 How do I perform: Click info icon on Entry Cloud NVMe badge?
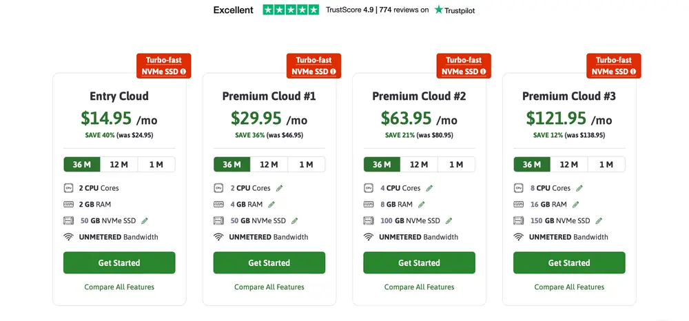click(x=183, y=71)
